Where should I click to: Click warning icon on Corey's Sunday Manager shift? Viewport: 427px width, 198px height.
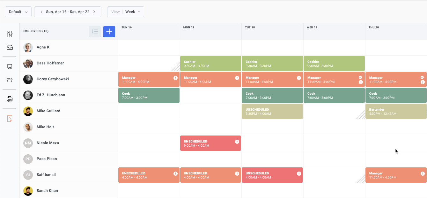(175, 78)
